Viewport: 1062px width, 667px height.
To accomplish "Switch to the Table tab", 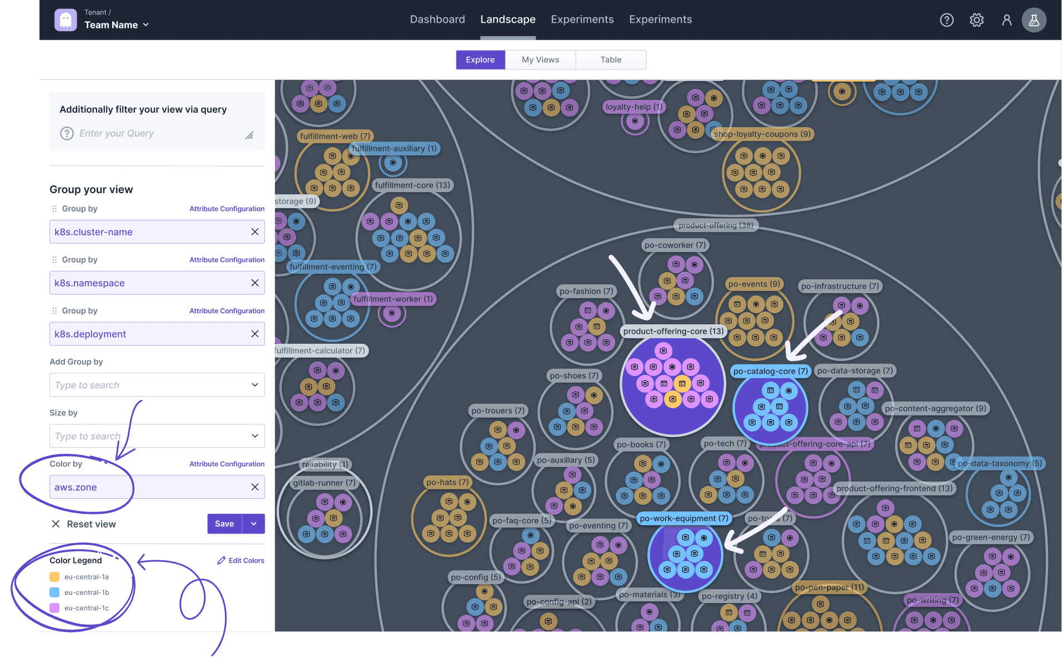I will [611, 60].
